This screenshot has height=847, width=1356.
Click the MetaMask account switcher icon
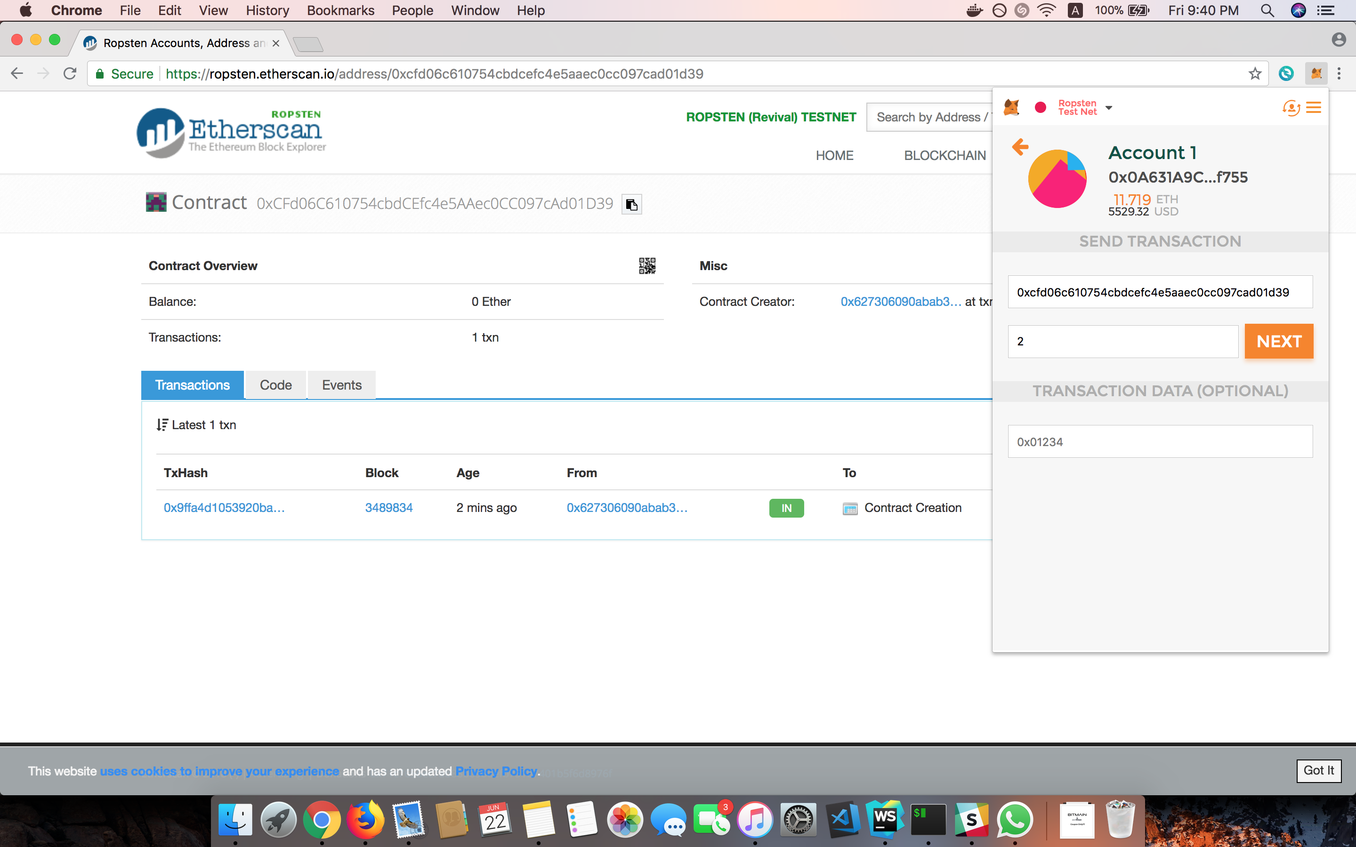coord(1291,108)
